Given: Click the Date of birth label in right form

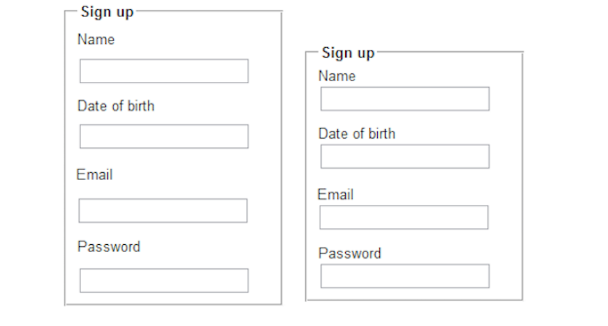Looking at the screenshot, I should [x=356, y=134].
